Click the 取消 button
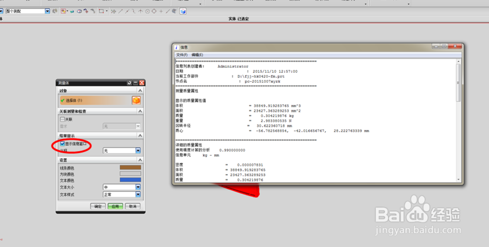The height and width of the screenshot is (247, 489). [133, 206]
